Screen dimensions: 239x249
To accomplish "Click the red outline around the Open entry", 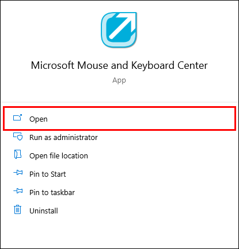I will tap(119, 107).
